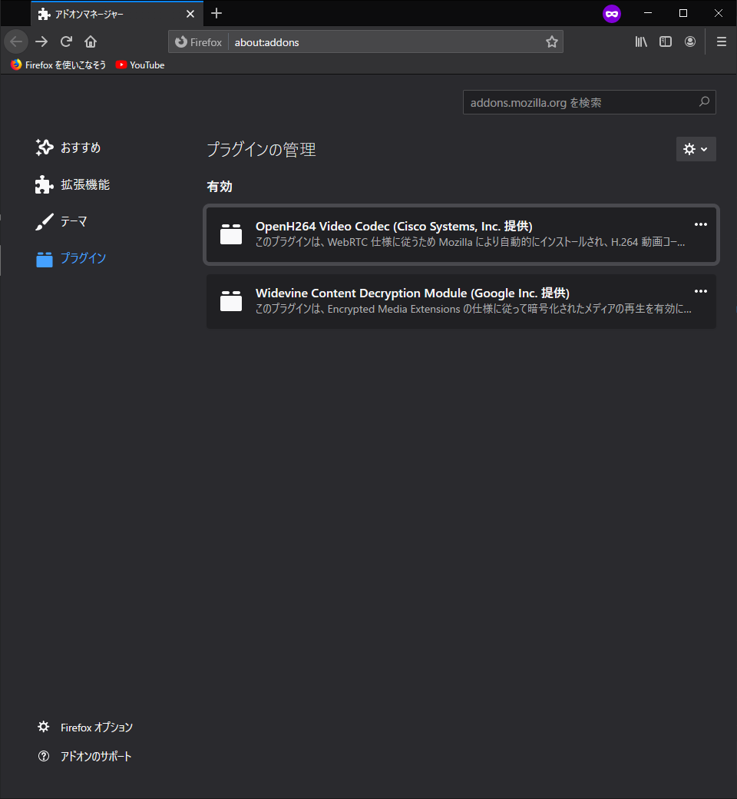Go forward with the forward arrow button

pyautogui.click(x=41, y=41)
